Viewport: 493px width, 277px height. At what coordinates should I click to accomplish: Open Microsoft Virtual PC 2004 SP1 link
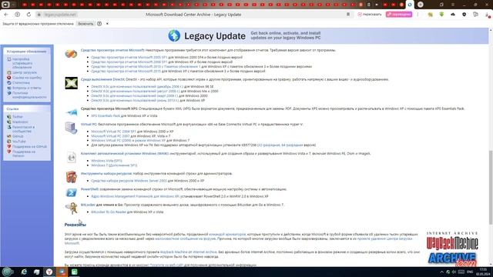click(113, 132)
